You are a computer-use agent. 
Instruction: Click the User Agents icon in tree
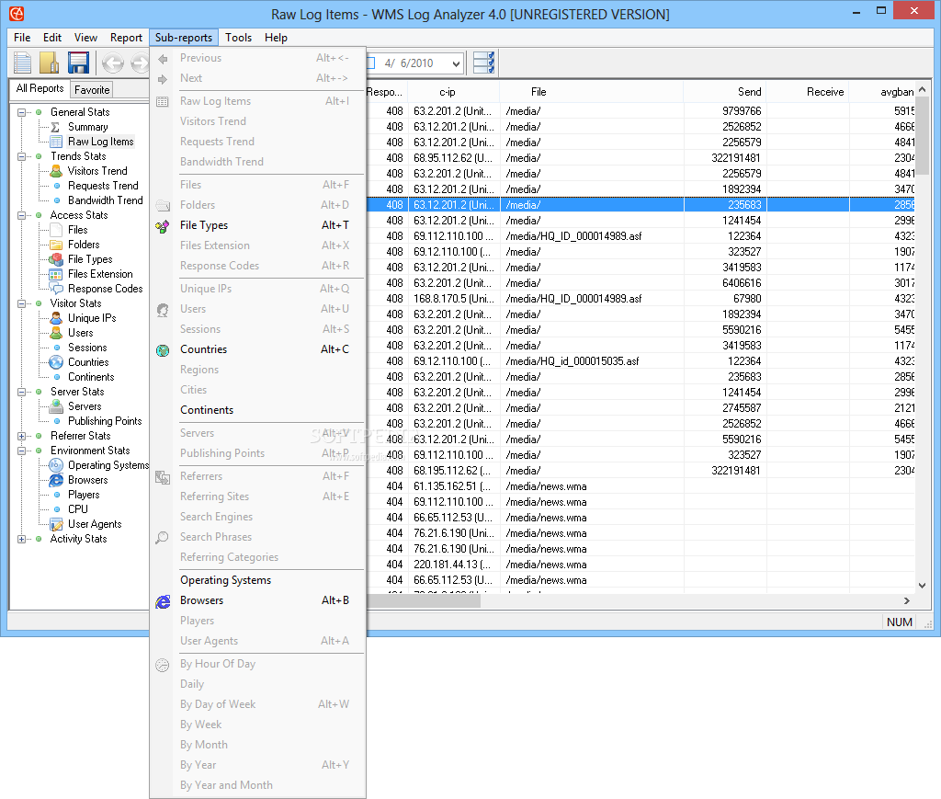click(x=56, y=524)
